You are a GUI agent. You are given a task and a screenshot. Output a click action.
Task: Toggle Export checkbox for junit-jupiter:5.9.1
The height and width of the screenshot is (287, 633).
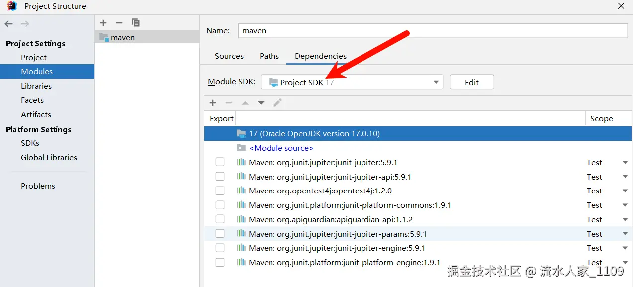(220, 162)
